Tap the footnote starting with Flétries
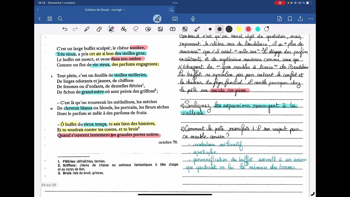 coord(81,161)
